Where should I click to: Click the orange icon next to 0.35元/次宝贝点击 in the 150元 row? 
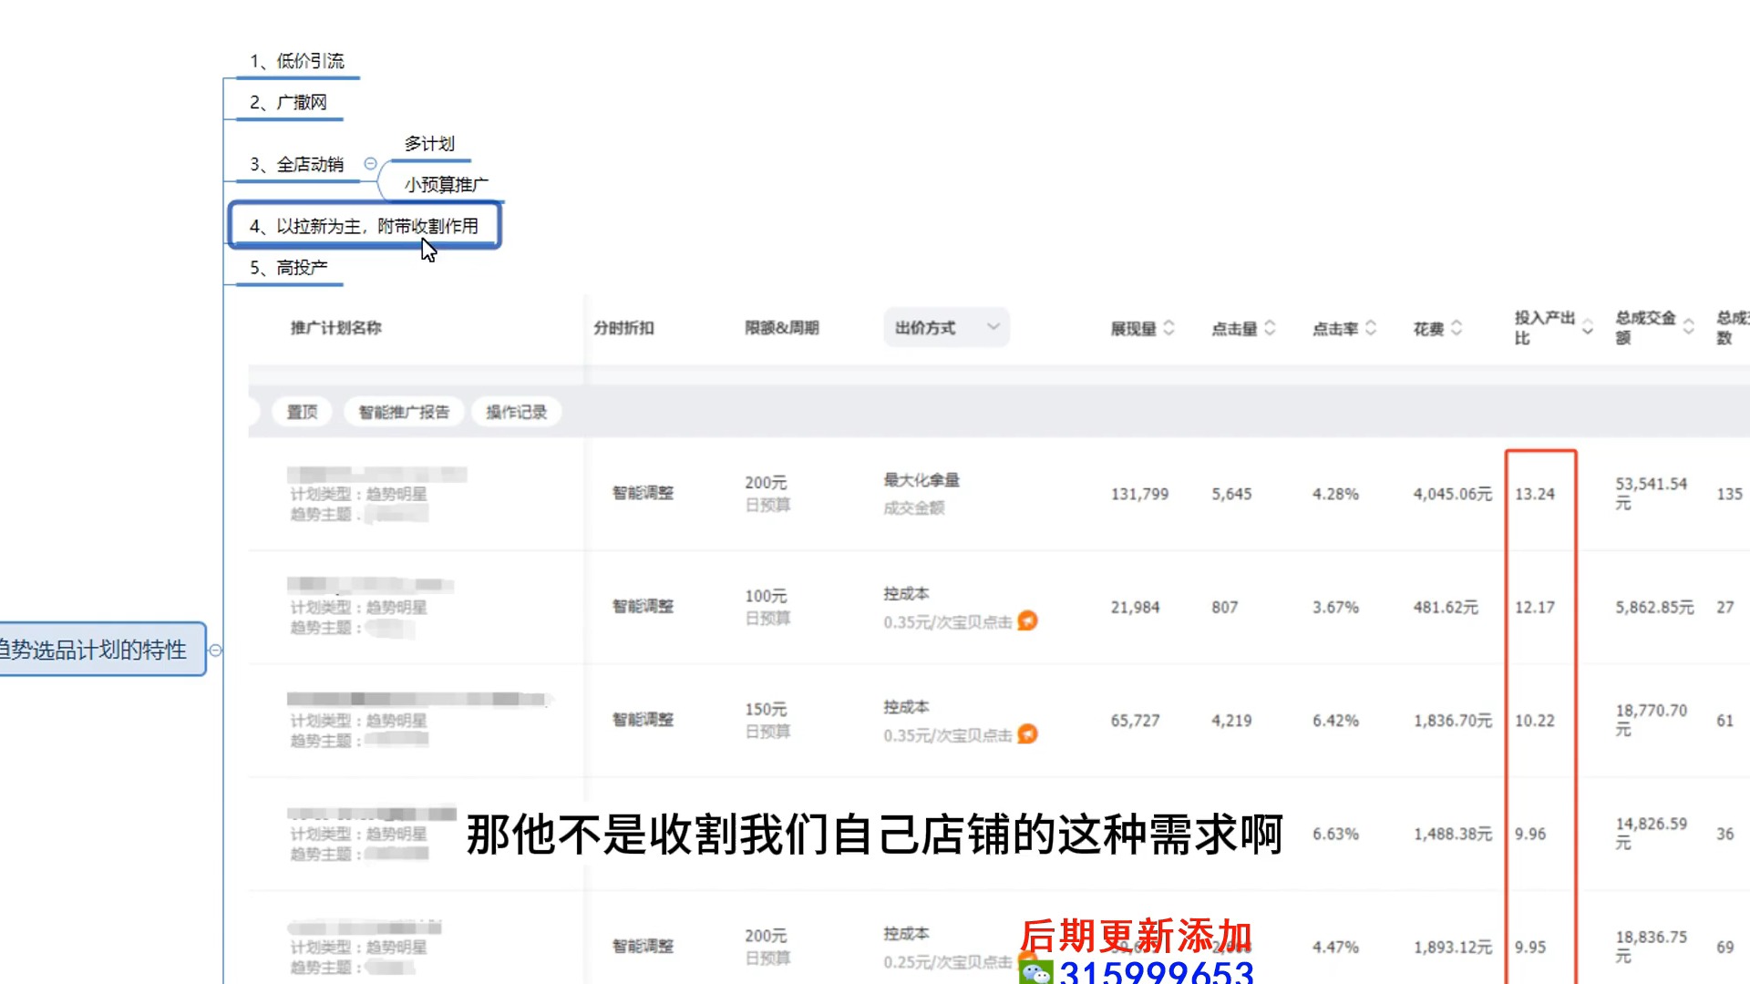[1027, 733]
